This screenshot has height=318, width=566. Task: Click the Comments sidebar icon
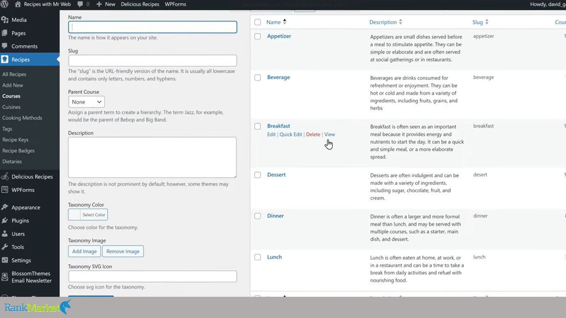click(x=5, y=46)
